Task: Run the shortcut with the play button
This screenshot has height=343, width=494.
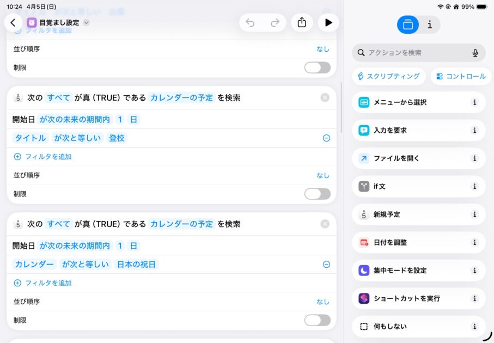Action: (x=328, y=22)
